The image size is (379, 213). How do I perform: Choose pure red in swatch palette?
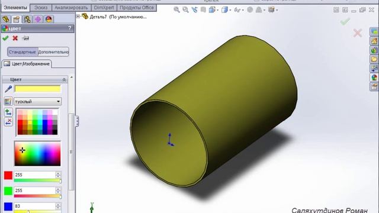click(x=20, y=122)
